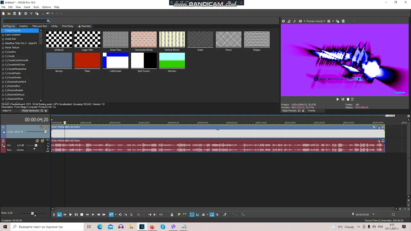Toggle Enable Snapping magnet icon
Viewport: 411px width, 231px height.
click(x=192, y=214)
